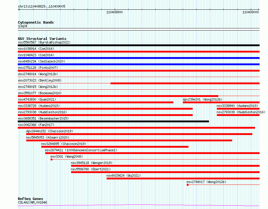
Task: Click the black bar of esv3688351
Action: 113,121
